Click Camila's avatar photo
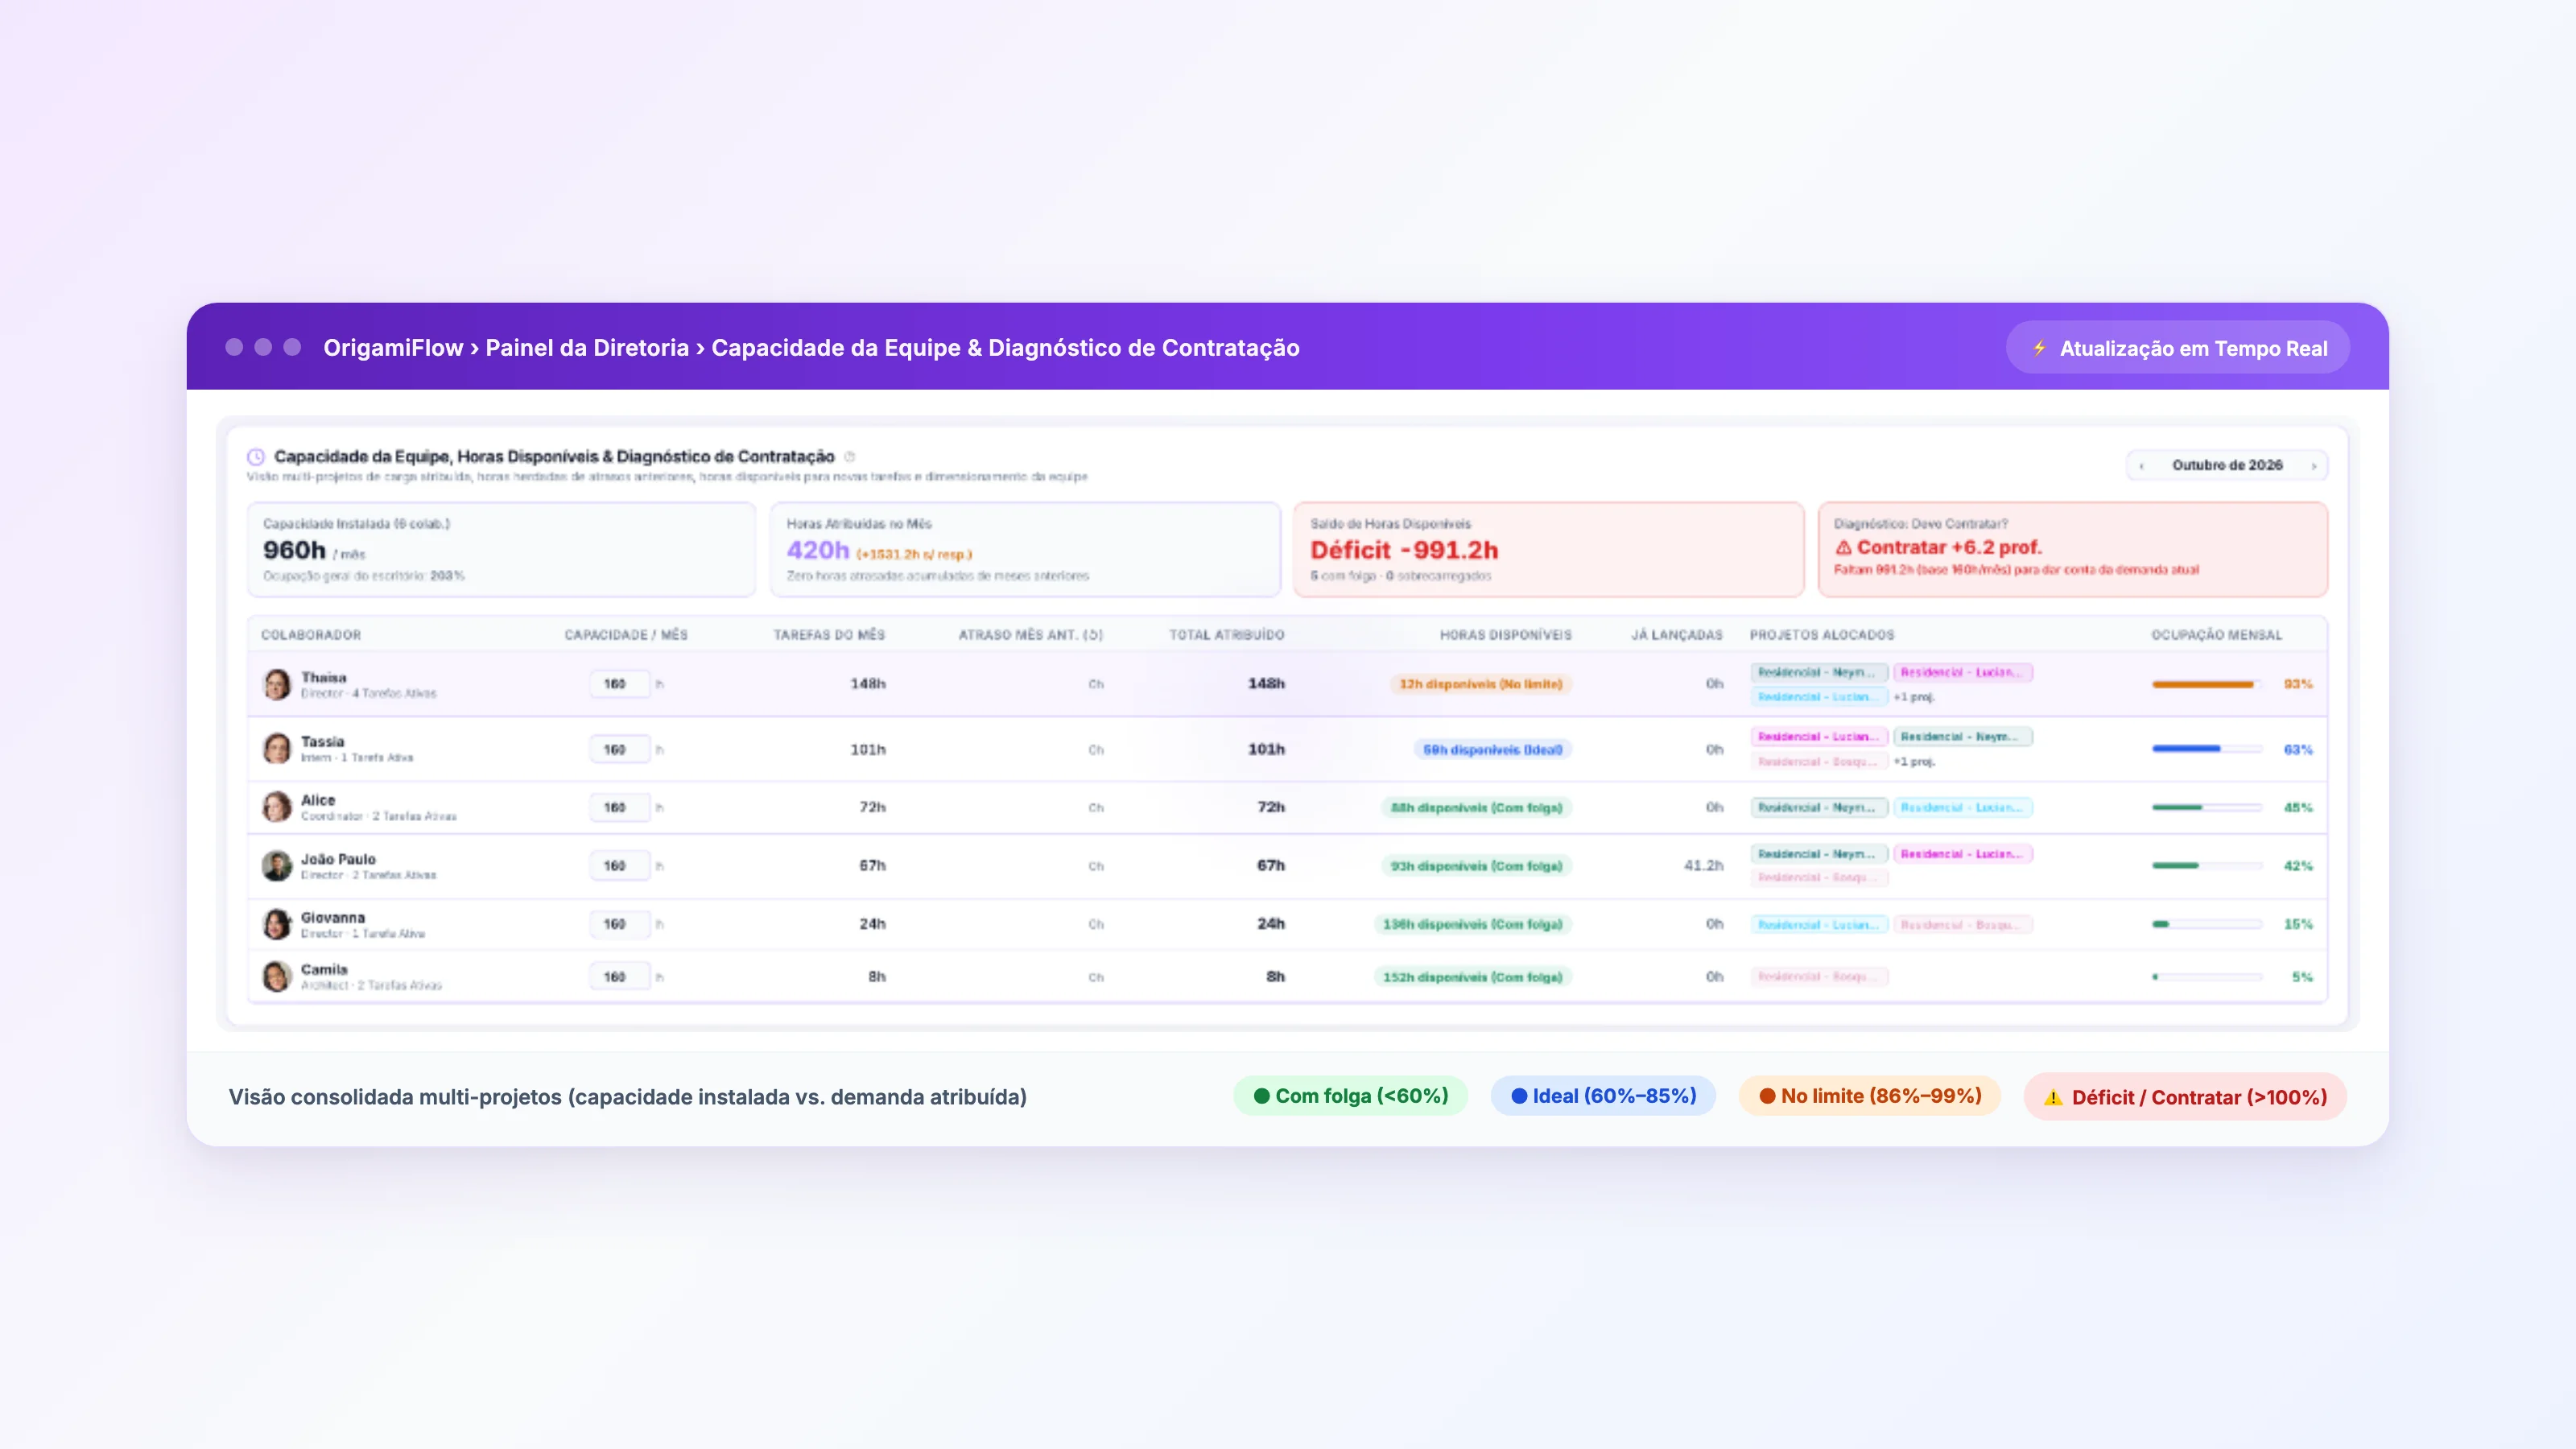Screen dimensions: 2576x1449 point(277,976)
